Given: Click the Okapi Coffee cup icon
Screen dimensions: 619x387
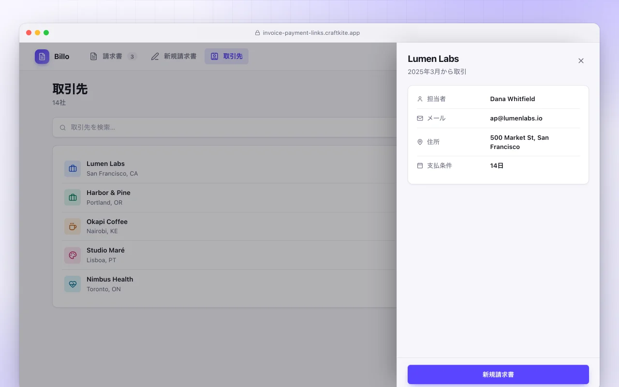Looking at the screenshot, I should point(73,226).
